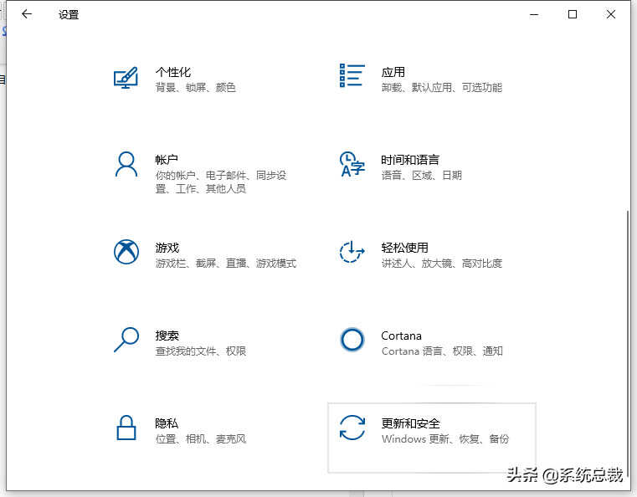The image size is (637, 497).
Task: Open 更新和安全 settings title
Action: point(411,423)
